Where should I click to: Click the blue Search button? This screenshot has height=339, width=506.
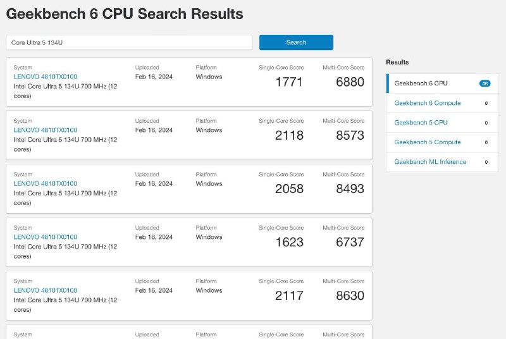[x=296, y=42]
